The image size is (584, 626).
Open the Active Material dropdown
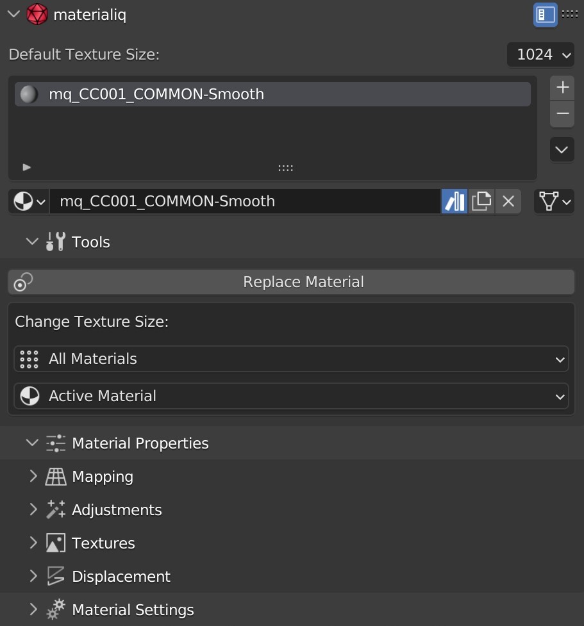(291, 396)
